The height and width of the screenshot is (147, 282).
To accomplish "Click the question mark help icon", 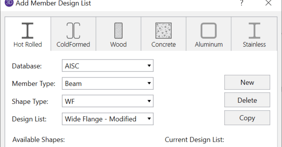I will click(241, 3).
